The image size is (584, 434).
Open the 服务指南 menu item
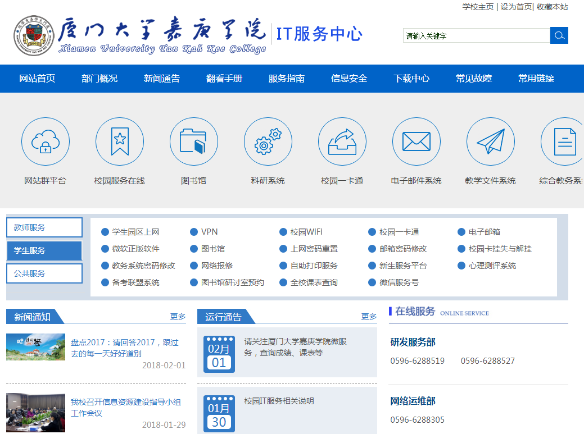point(287,79)
